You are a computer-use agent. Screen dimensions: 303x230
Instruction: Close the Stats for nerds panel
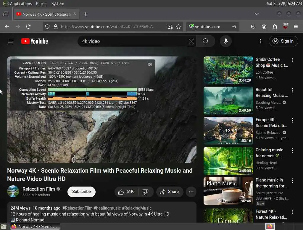(150, 64)
